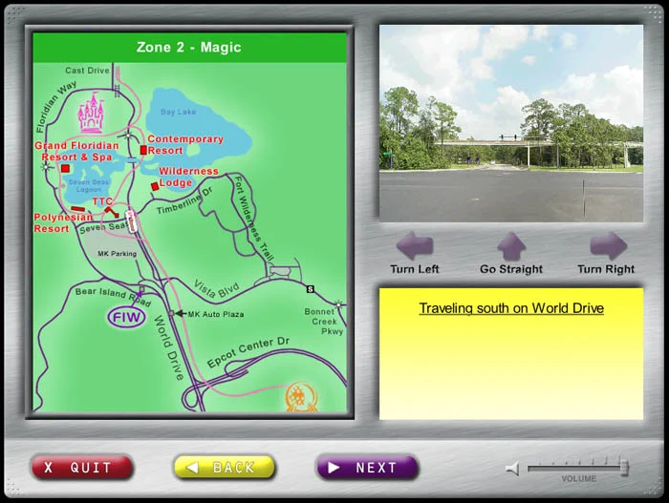669x503 pixels.
Task: Click the Turn Left arrow
Action: click(x=414, y=246)
